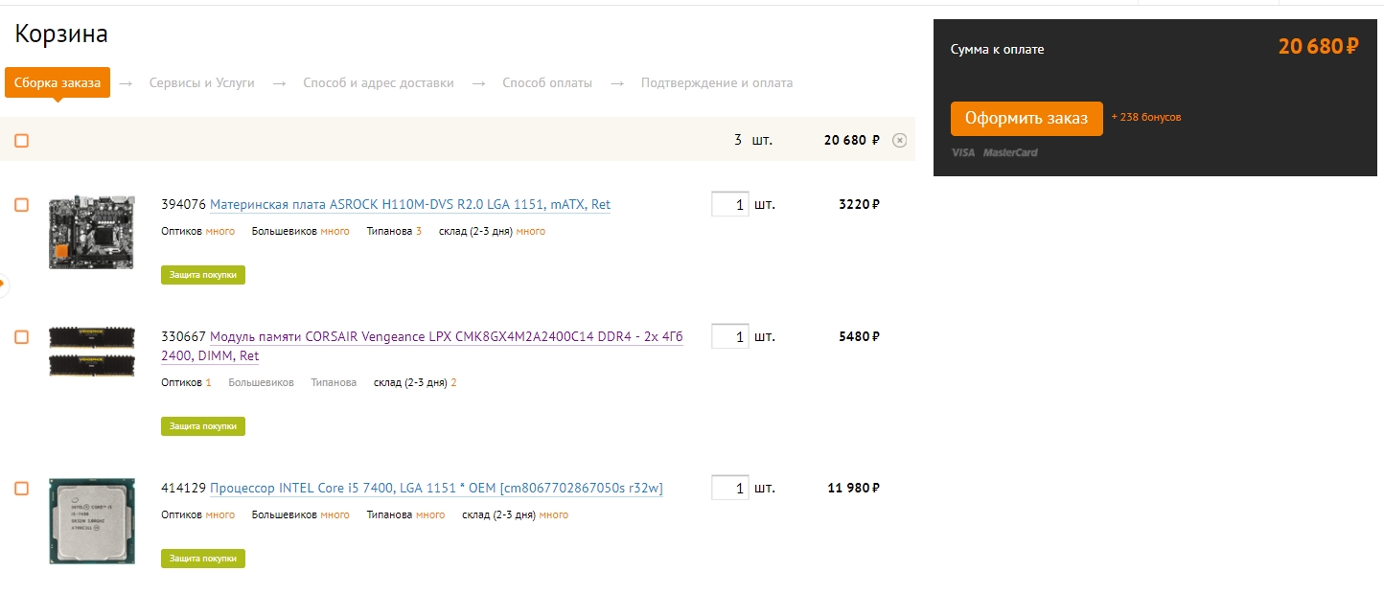Click Защита покупки under the motherboard
This screenshot has width=1384, height=594.
203,275
